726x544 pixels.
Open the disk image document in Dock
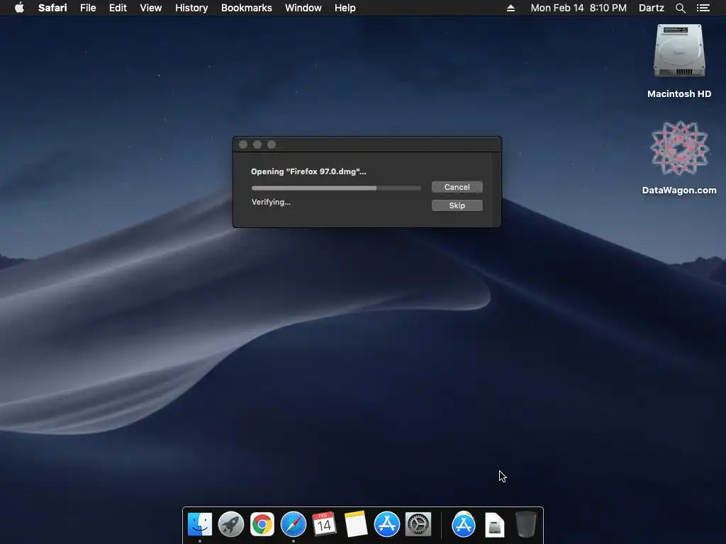[494, 525]
